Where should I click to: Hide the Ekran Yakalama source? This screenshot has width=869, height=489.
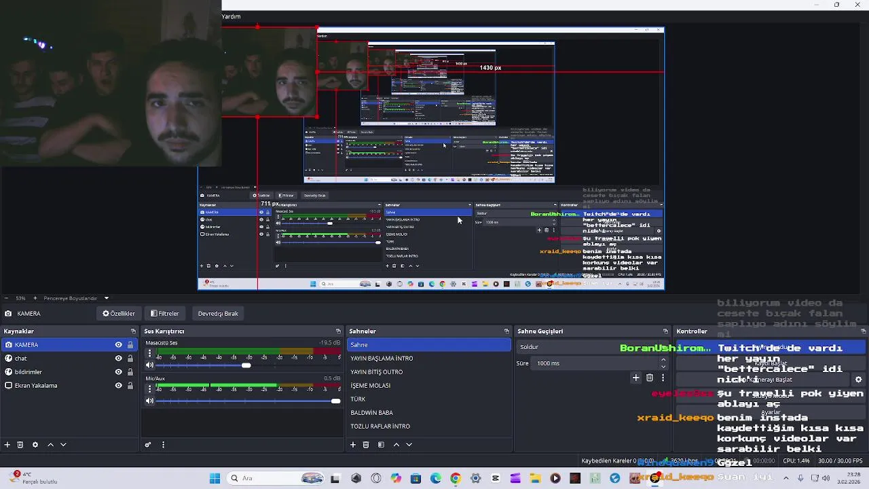118,386
